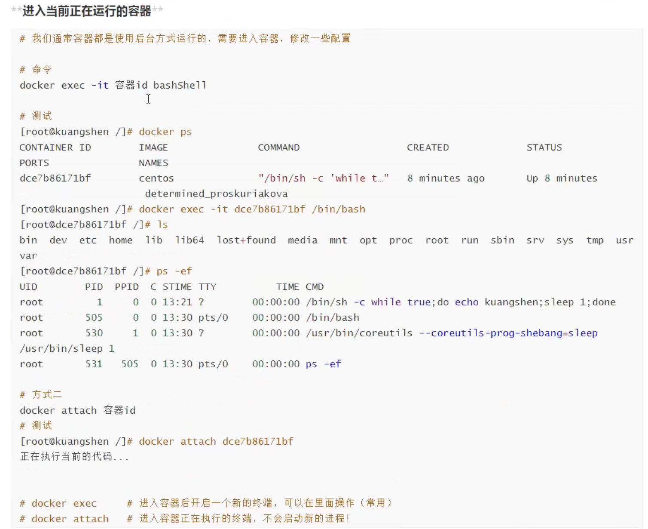Click the '# 命令' comment
Image resolution: width=648 pixels, height=529 pixels.
pyautogui.click(x=36, y=69)
